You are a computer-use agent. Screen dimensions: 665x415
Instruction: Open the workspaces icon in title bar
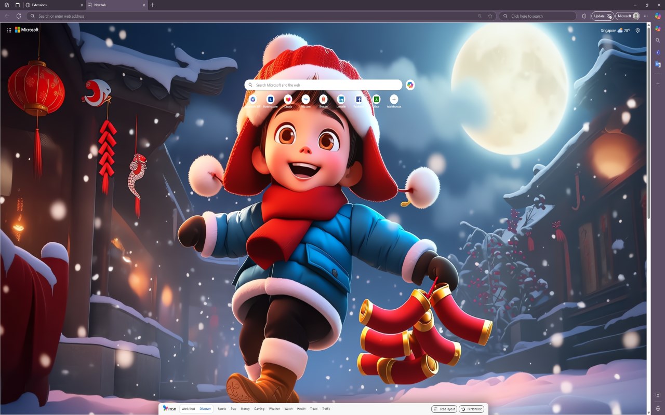(7, 5)
